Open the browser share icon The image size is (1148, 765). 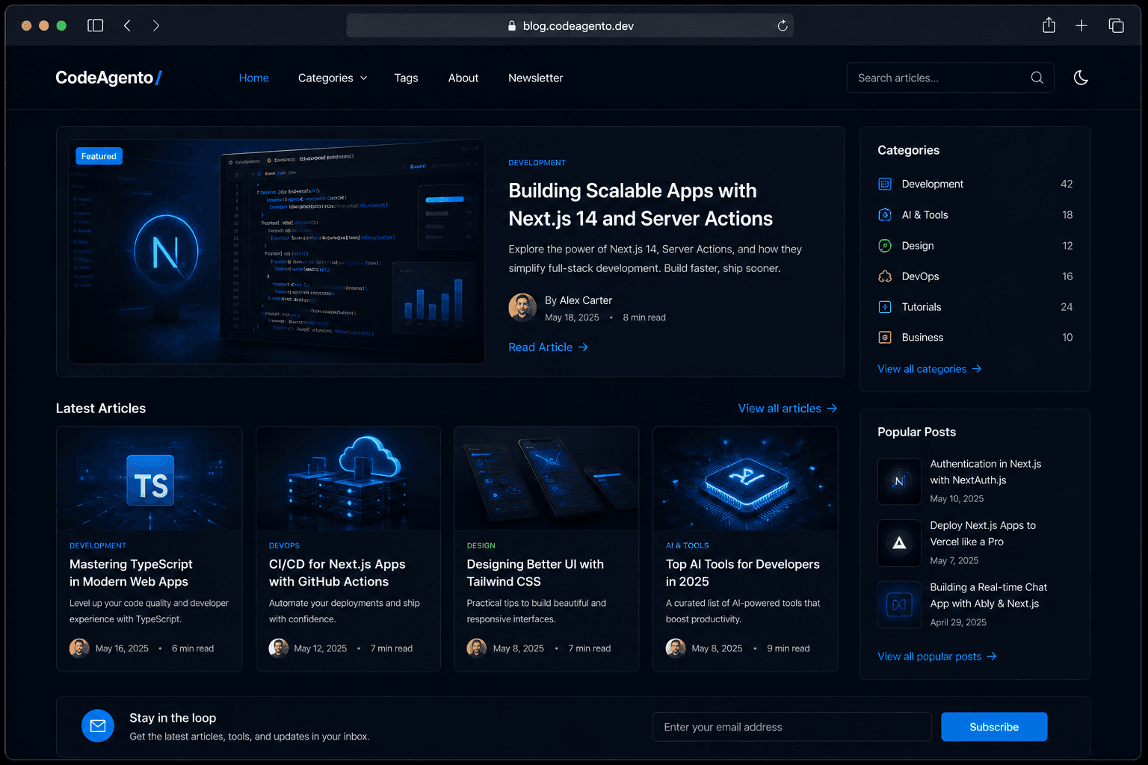tap(1049, 25)
